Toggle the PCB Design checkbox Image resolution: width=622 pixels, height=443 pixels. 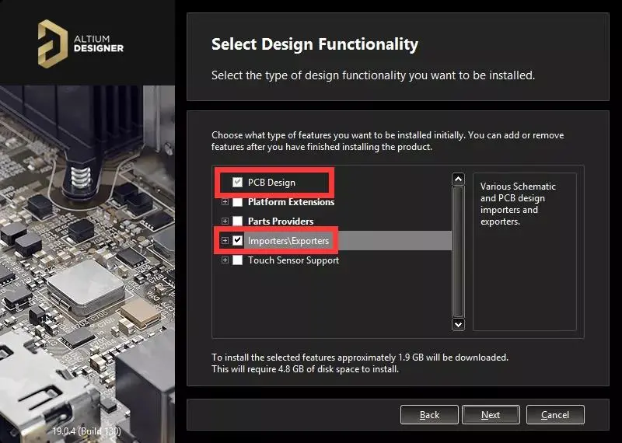pyautogui.click(x=237, y=183)
